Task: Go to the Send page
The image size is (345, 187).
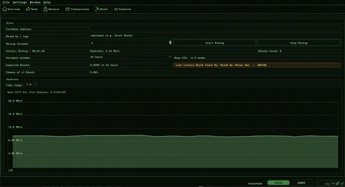Action: [x=31, y=9]
